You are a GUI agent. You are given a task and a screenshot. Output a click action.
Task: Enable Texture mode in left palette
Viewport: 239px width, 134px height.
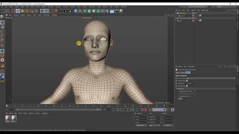[2, 27]
